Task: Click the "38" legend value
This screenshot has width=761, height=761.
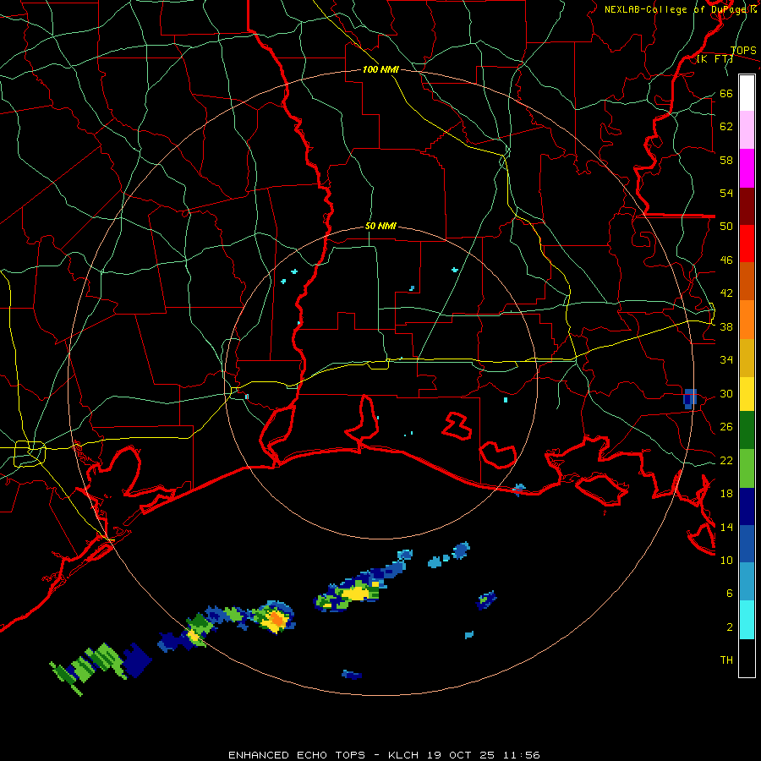Action: pos(726,326)
